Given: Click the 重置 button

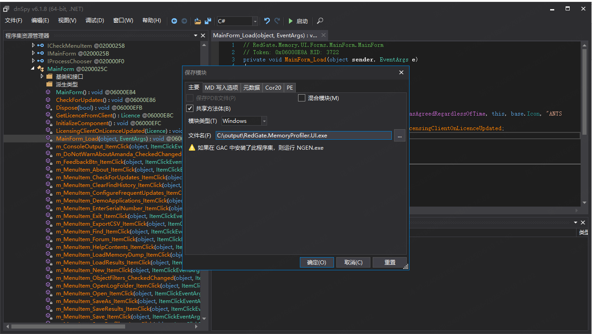Looking at the screenshot, I should point(390,263).
